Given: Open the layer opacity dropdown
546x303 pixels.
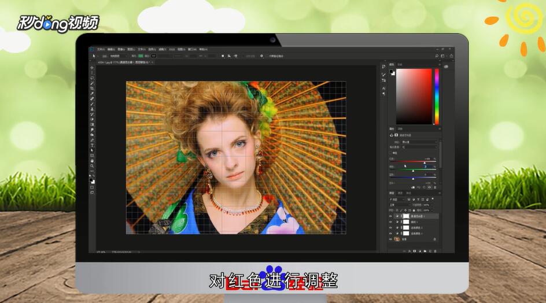Looking at the screenshot, I should click(x=432, y=205).
